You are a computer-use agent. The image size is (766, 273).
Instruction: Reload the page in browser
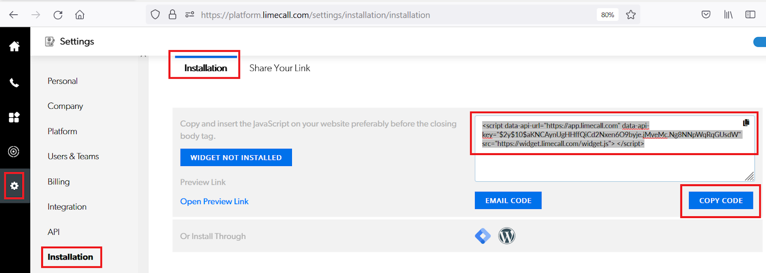coord(58,15)
